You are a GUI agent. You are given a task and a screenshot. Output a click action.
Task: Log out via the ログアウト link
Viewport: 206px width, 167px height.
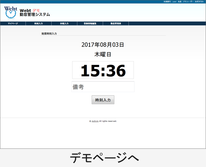(x=199, y=2)
